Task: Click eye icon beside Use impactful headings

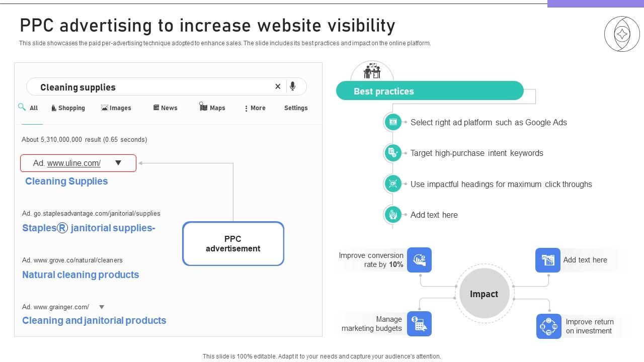Action: (x=393, y=184)
